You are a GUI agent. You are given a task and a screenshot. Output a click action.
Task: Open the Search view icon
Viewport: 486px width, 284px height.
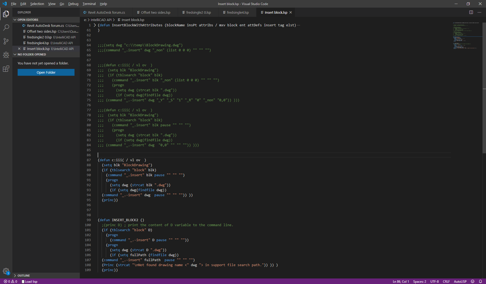coord(6,27)
